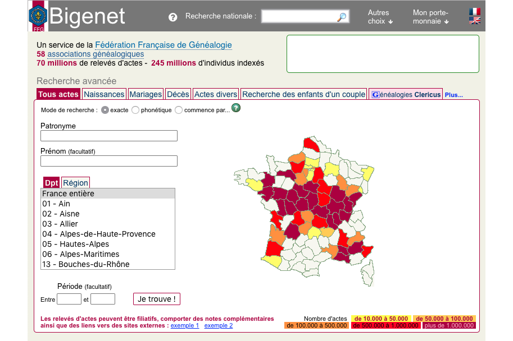The image size is (513, 341).
Task: Select the phonétique search mode
Action: 135,110
